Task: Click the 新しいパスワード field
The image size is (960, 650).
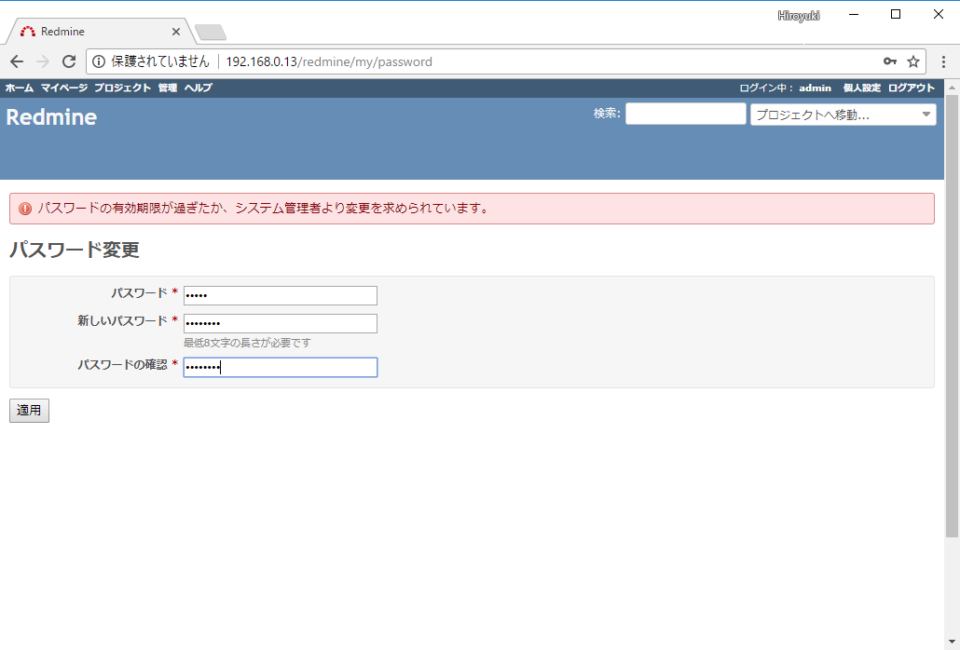Action: tap(281, 323)
